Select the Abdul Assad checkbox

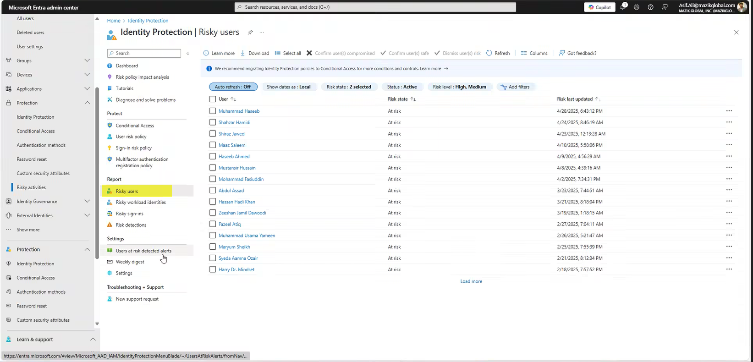[213, 190]
